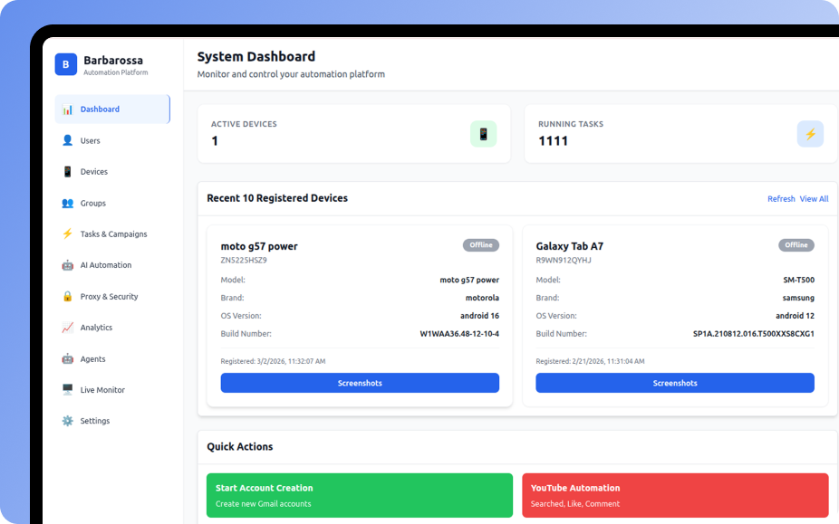
Task: Open the Devices page
Action: (112, 172)
